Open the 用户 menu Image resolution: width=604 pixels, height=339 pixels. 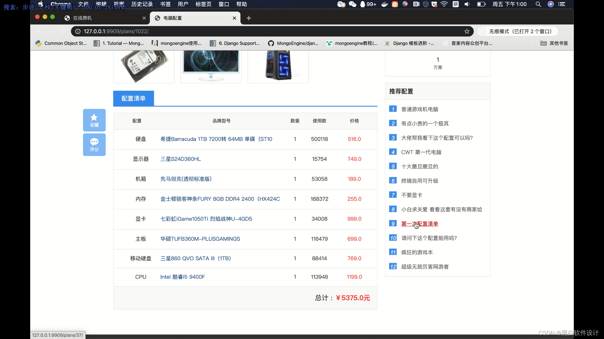point(183,4)
